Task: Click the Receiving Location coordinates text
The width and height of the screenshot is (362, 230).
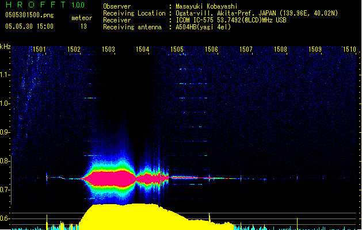Action: click(257, 13)
